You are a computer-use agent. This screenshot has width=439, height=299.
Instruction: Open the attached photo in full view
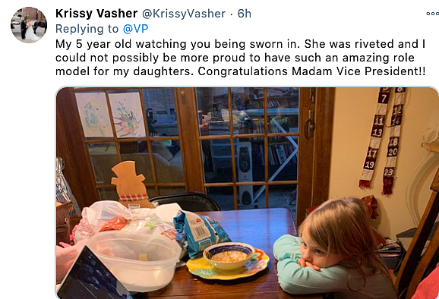[247, 193]
